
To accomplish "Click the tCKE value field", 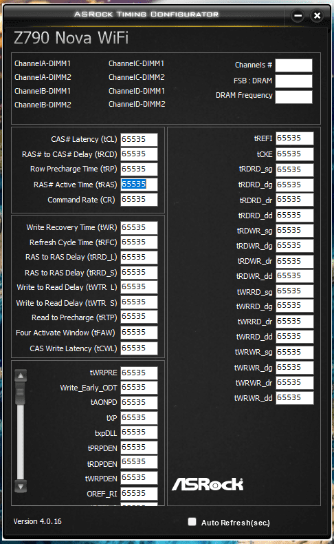I will (295, 154).
